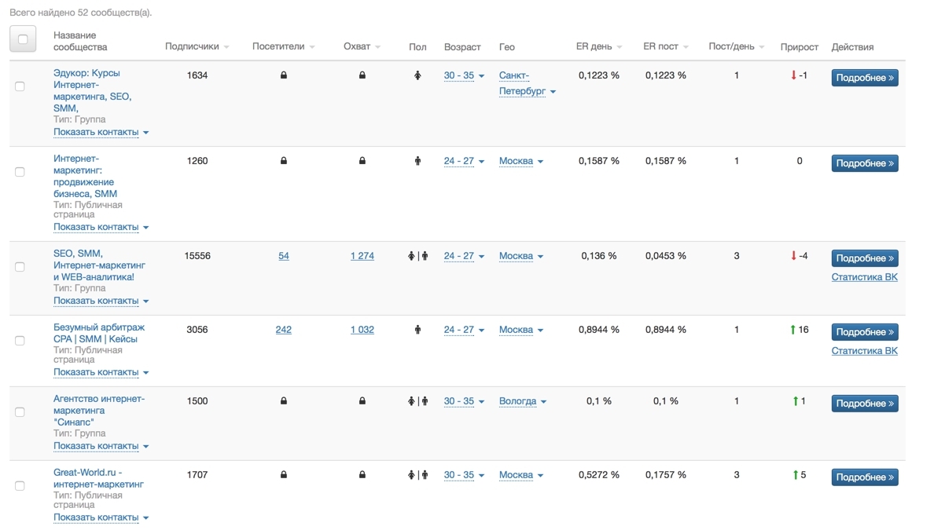Select checkbox for Безумный арбитраж row
This screenshot has height=530, width=934.
coord(20,341)
